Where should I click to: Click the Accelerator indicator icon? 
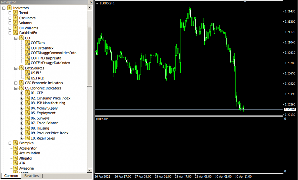tap(15, 148)
